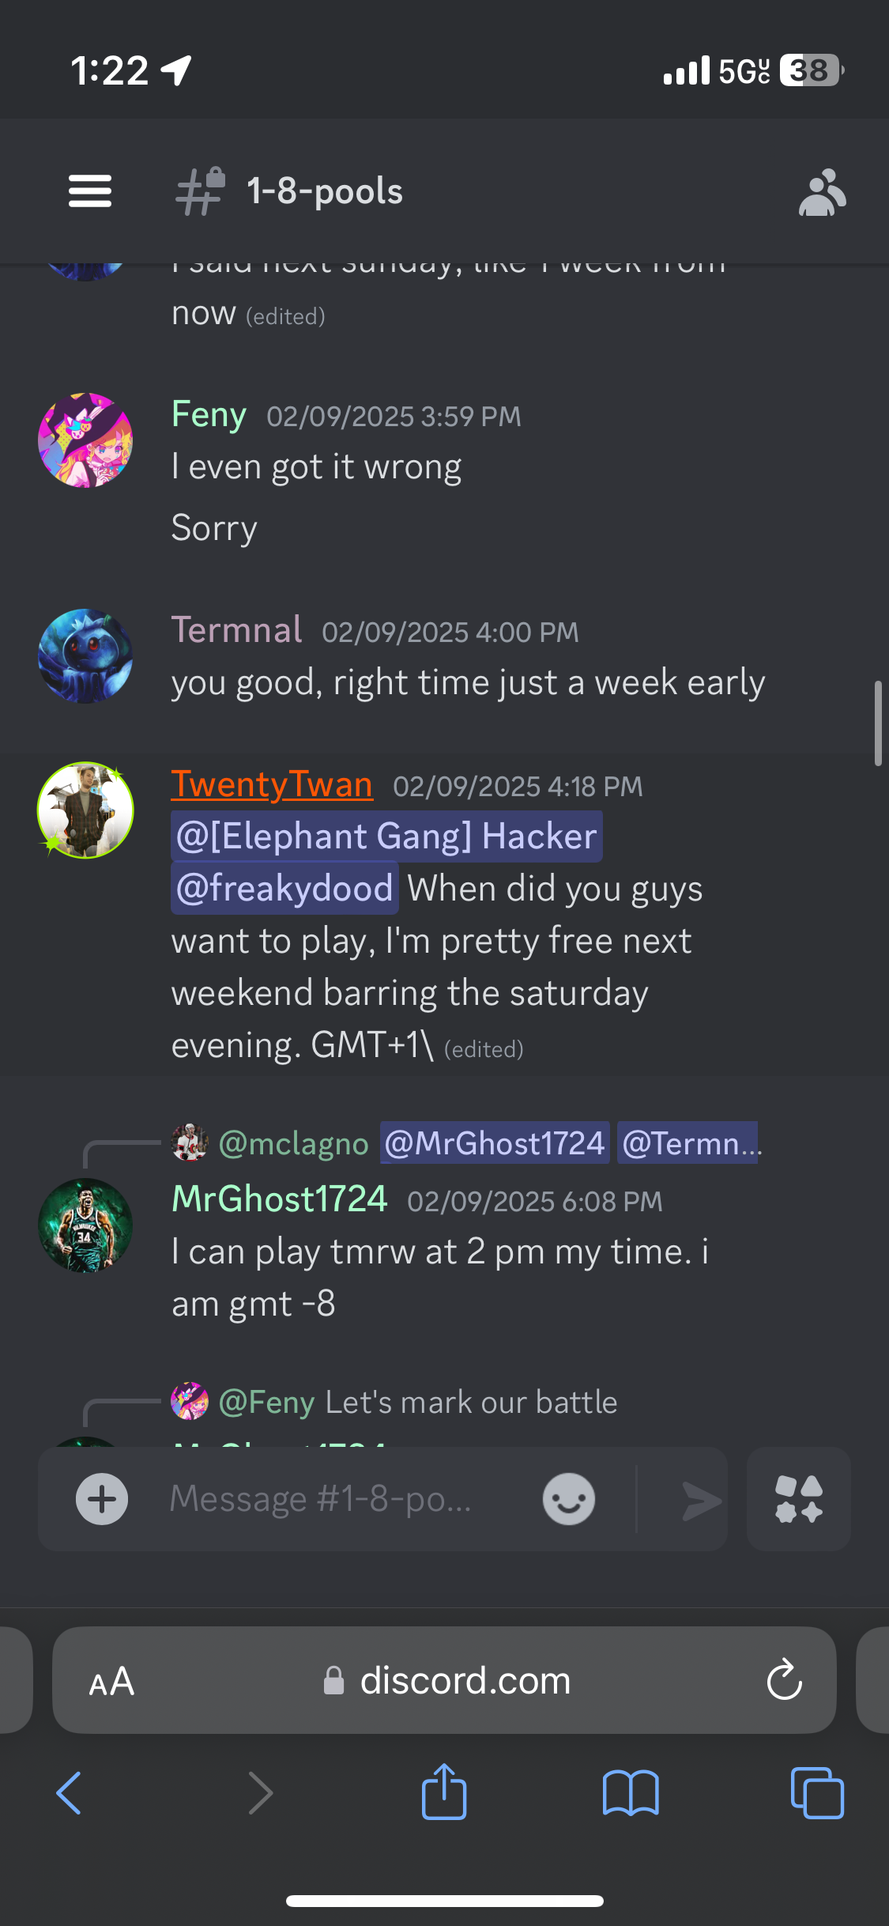The image size is (889, 1926).
Task: Tap the chat scrollbar thumb
Action: (878, 723)
